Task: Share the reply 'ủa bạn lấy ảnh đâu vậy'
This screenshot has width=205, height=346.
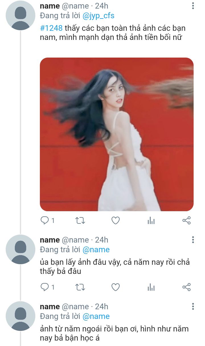Action: (186, 287)
